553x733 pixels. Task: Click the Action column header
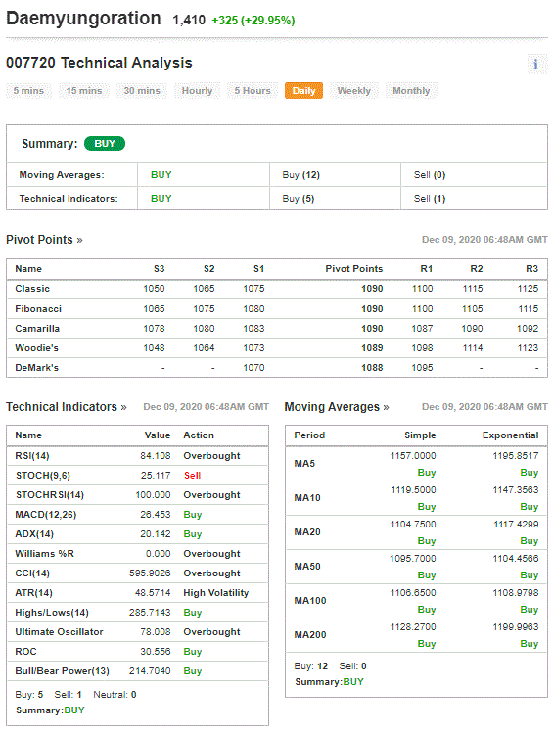pyautogui.click(x=199, y=435)
